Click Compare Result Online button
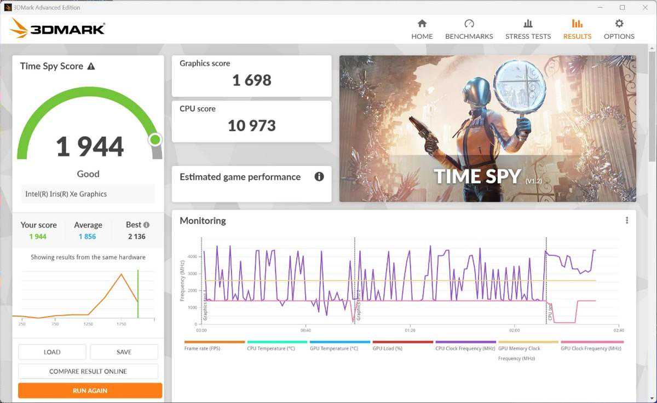 coord(88,371)
